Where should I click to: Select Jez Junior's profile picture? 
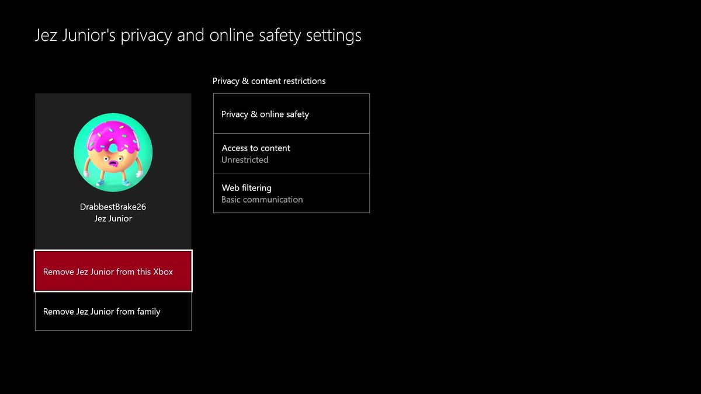click(113, 153)
